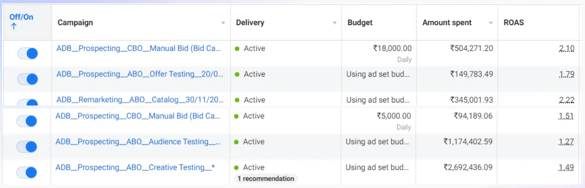Viewport: 585px width, 188px height.
Task: Click the "1 recommendation" badge
Action: (x=266, y=179)
